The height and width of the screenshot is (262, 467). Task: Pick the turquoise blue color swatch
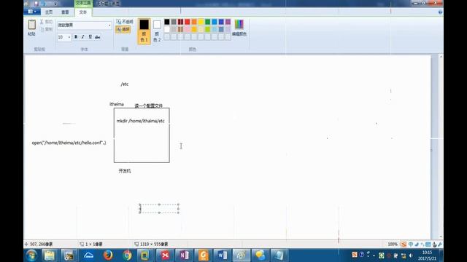(x=215, y=22)
